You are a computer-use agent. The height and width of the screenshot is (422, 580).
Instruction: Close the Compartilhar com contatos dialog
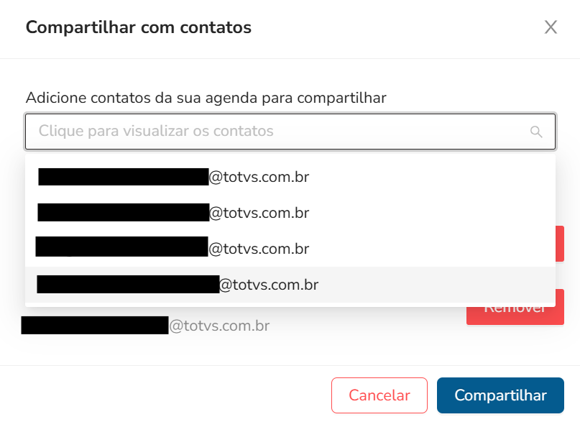[551, 27]
